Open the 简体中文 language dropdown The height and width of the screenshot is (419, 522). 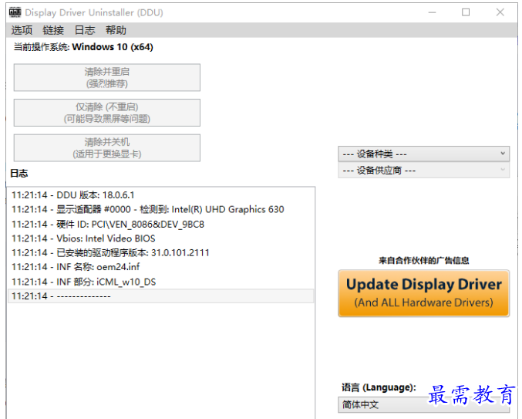(x=423, y=404)
